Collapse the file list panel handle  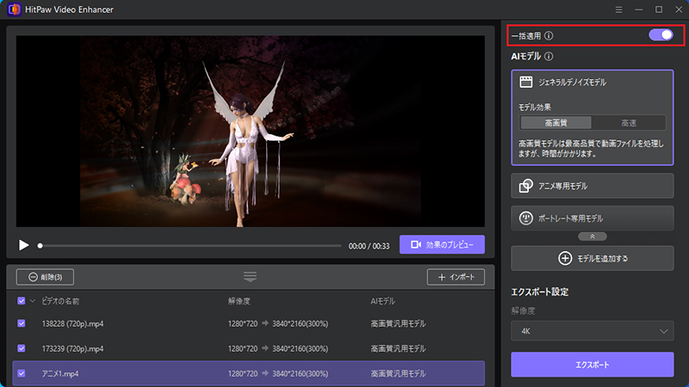tap(250, 276)
